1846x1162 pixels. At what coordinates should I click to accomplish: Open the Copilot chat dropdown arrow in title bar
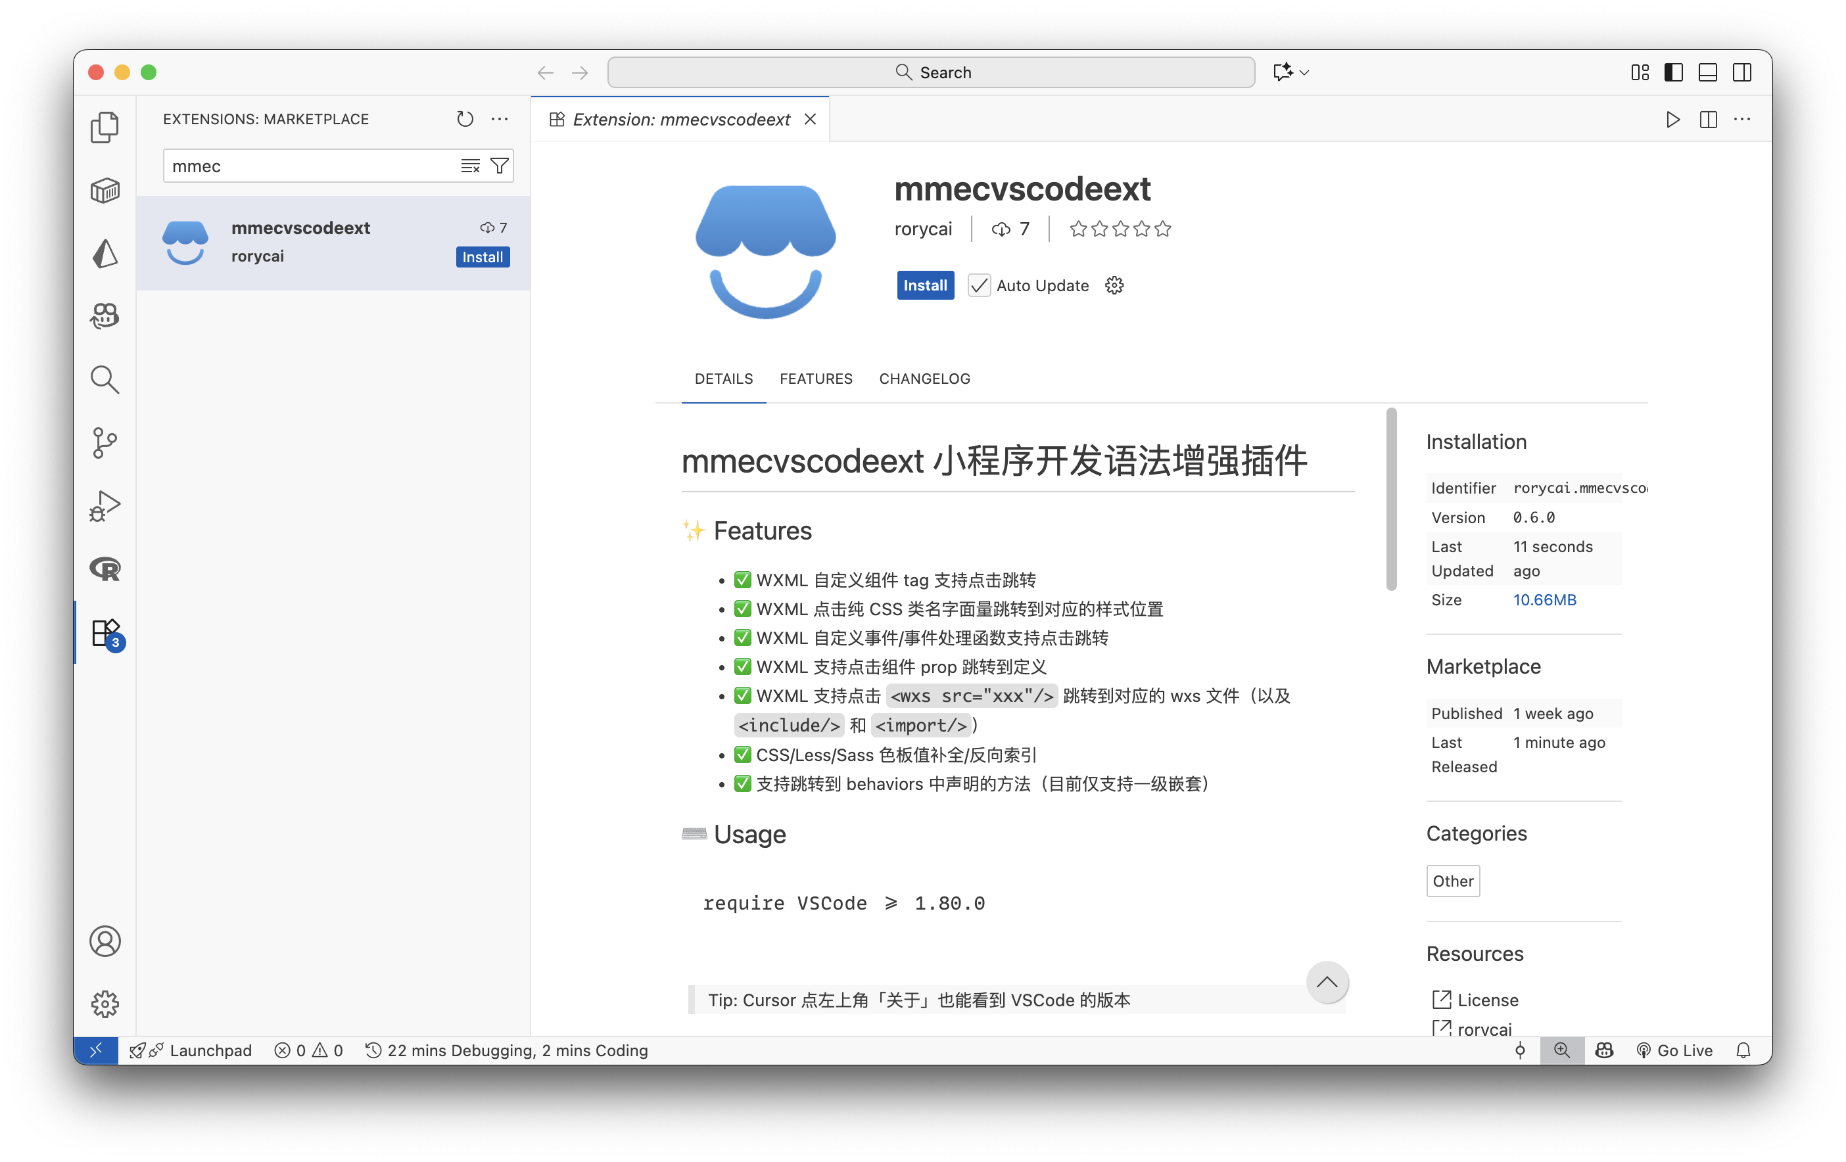1305,72
